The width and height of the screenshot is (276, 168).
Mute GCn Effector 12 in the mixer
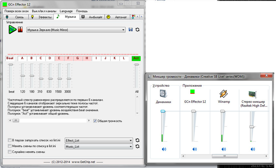[195, 149]
